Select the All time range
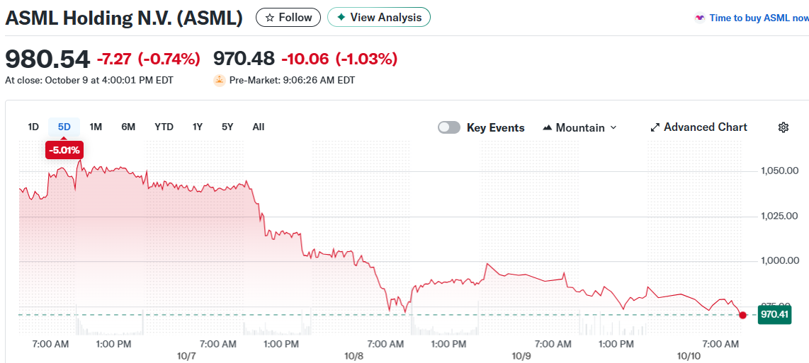Image resolution: width=809 pixels, height=363 pixels. (259, 127)
